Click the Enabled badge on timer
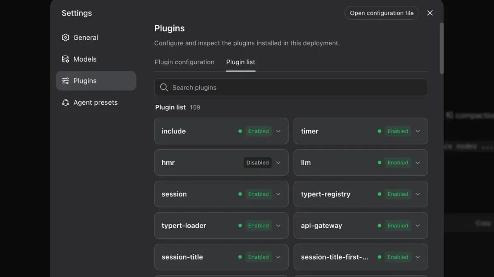The width and height of the screenshot is (494, 277). [398, 132]
